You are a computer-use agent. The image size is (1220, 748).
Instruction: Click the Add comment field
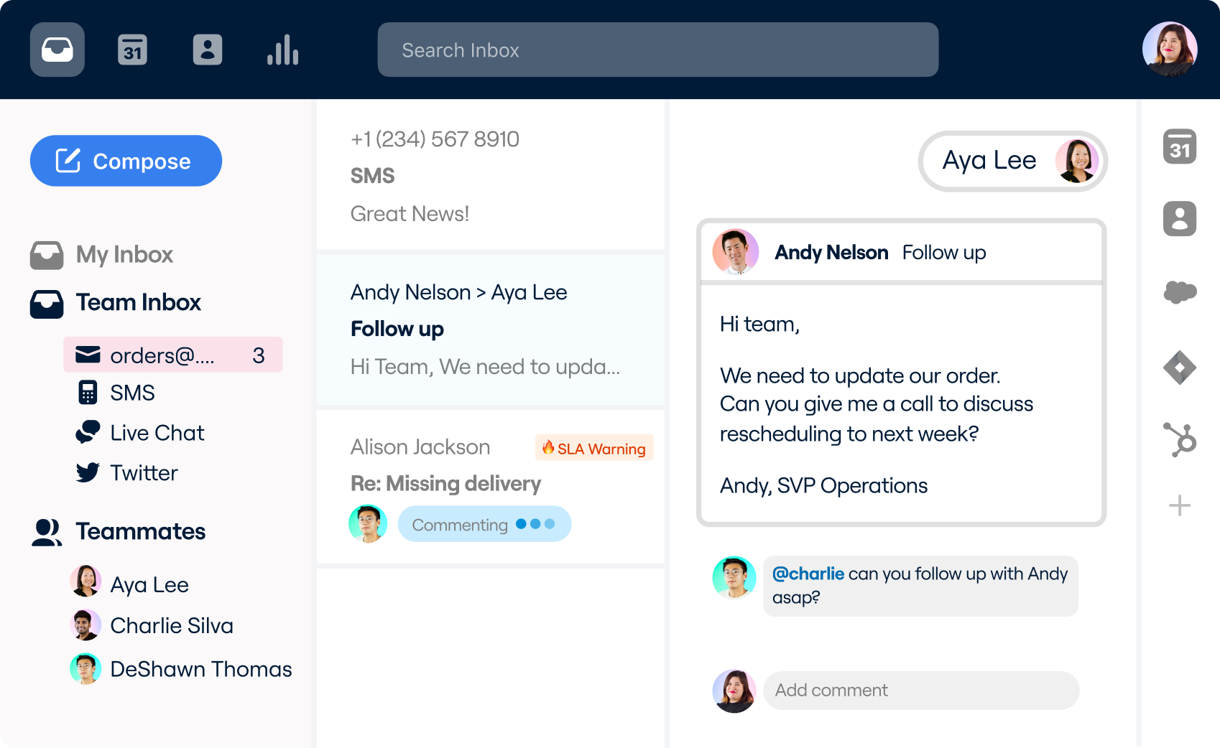[921, 691]
